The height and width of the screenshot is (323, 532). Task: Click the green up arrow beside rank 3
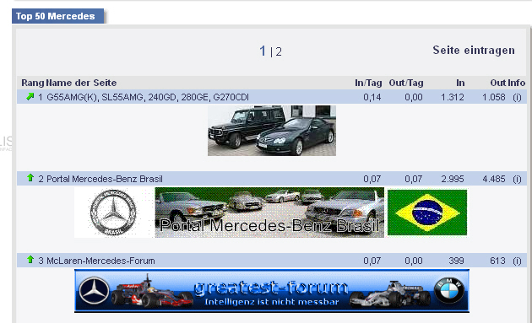pyautogui.click(x=30, y=259)
